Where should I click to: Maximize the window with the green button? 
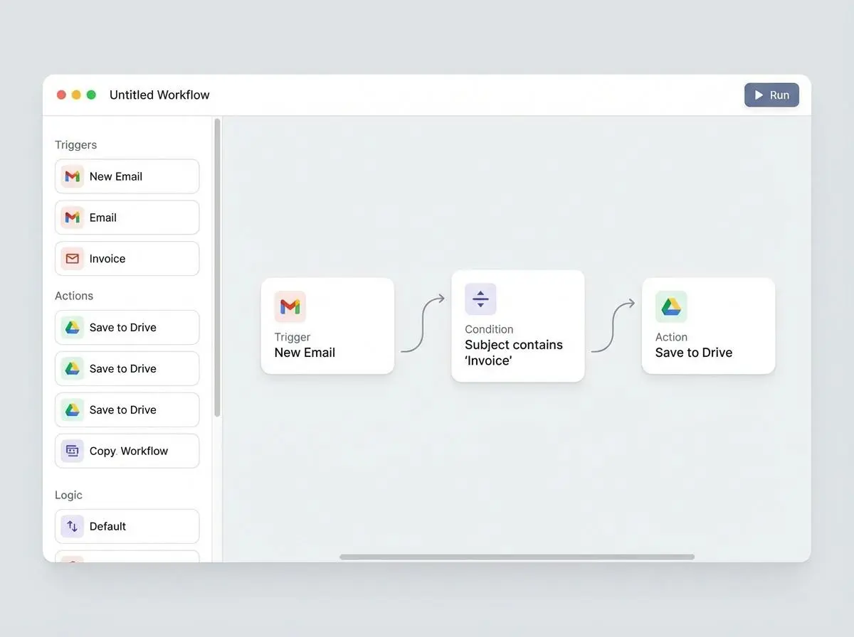(91, 95)
